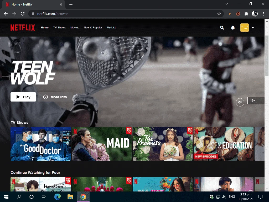Open The Good Doctor thumbnail
Image resolution: width=269 pixels, height=202 pixels.
pyautogui.click(x=41, y=144)
